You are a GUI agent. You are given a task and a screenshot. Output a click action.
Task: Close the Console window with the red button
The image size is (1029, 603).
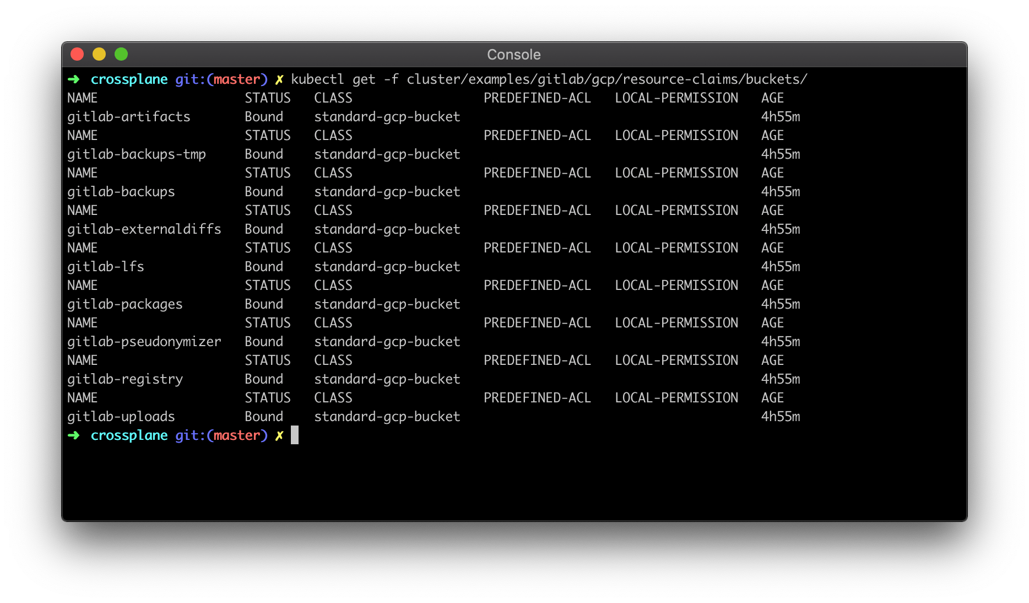pyautogui.click(x=77, y=54)
